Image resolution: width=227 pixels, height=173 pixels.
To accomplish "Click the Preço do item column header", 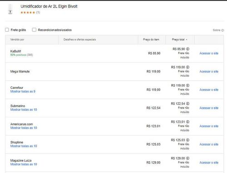I will [151, 39].
